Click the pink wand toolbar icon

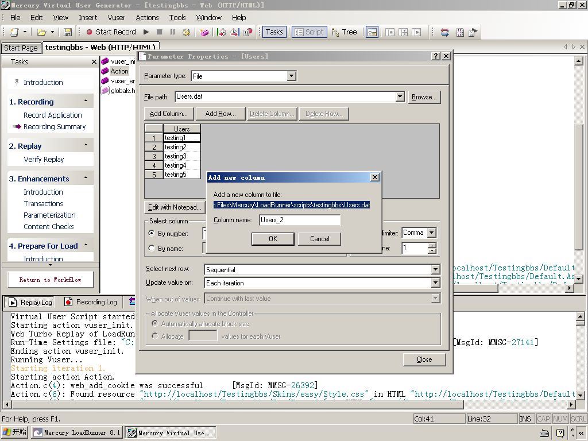[204, 32]
